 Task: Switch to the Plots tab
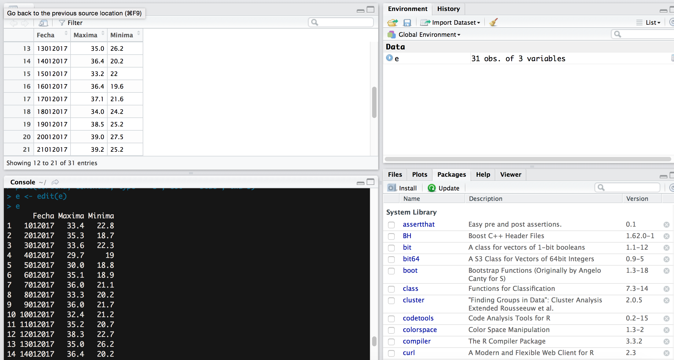click(x=419, y=175)
